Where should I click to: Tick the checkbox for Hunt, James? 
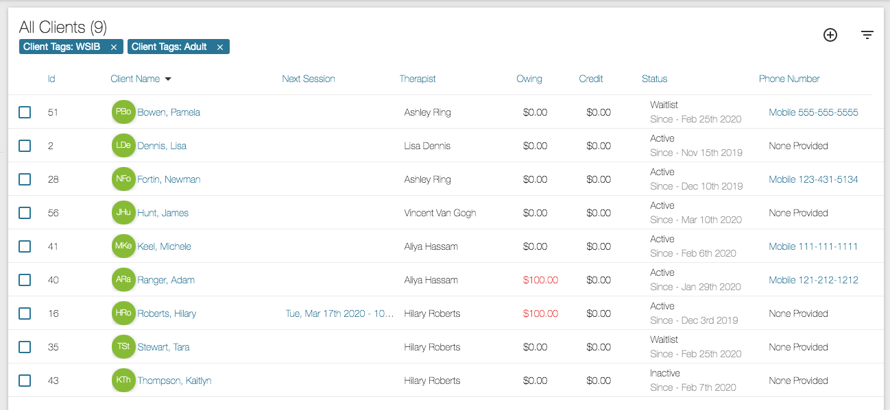click(25, 213)
